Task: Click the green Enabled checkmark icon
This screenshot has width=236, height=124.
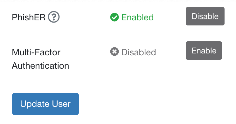Action: pyautogui.click(x=115, y=17)
